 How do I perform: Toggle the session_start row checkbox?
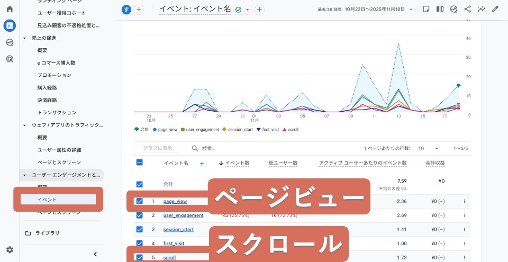139,229
